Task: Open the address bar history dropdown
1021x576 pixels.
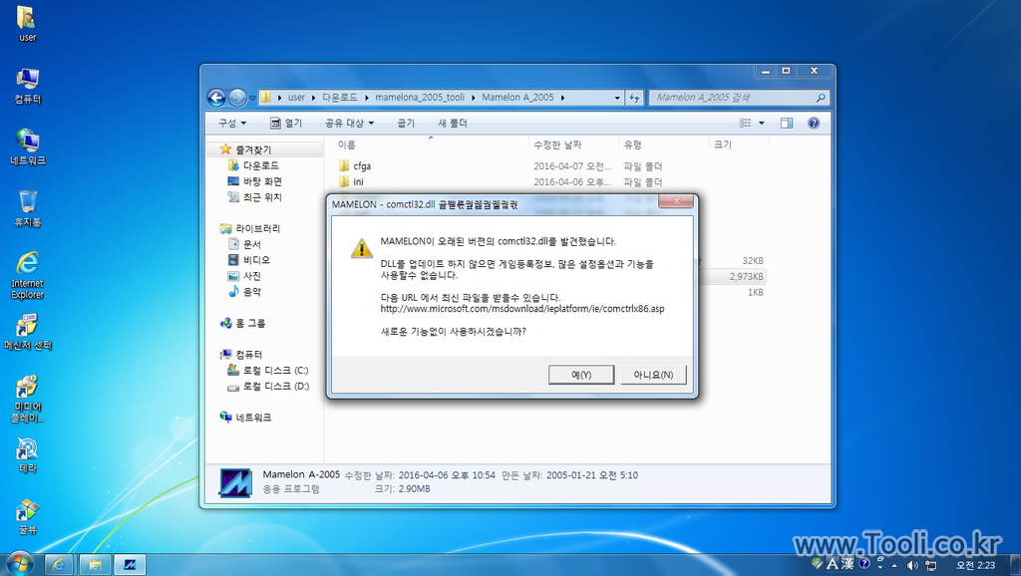Action: point(617,98)
